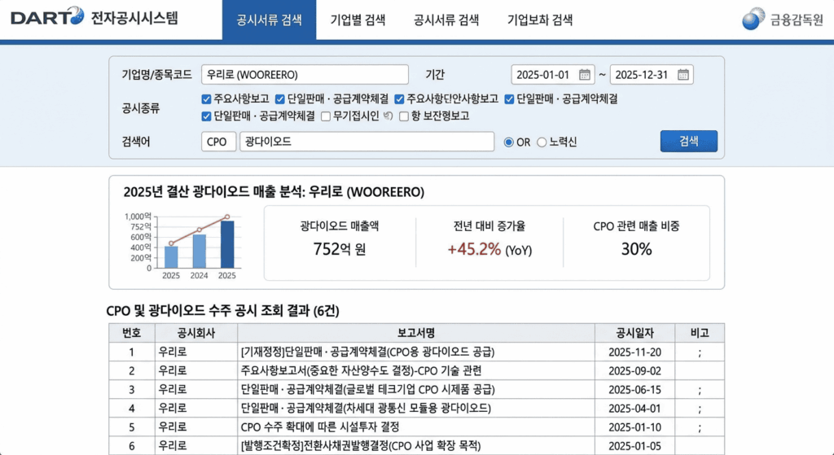Screen dimensions: 834x455
Task: Select the 노력신 radio button
Action: (542, 142)
